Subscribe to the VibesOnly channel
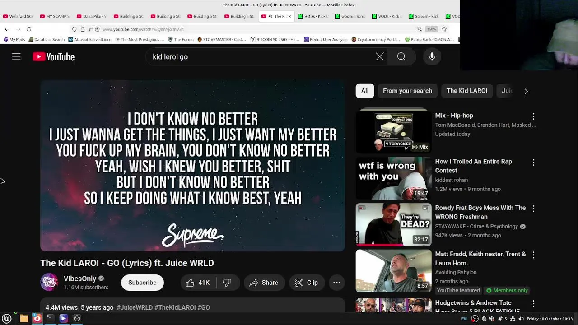The width and height of the screenshot is (578, 325). pos(142,283)
